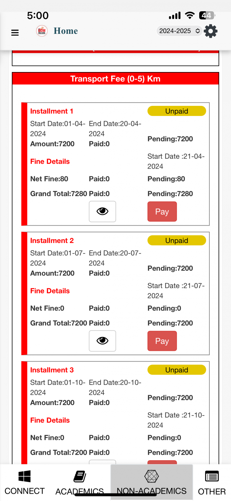View Installment 2 details with eye icon
Image resolution: width=231 pixels, height=501 pixels.
click(x=103, y=341)
